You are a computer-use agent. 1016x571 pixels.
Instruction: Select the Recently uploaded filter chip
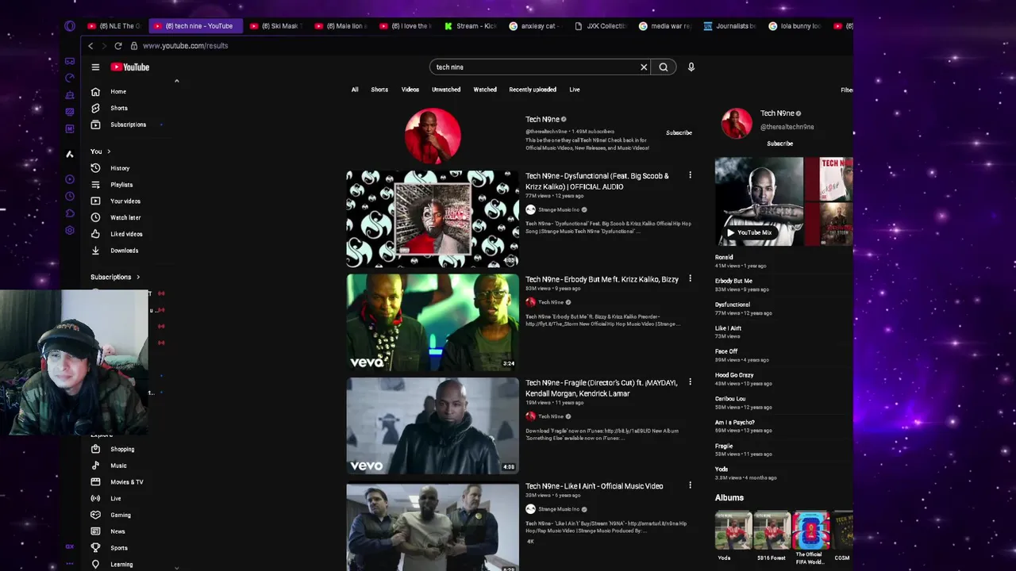tap(533, 90)
